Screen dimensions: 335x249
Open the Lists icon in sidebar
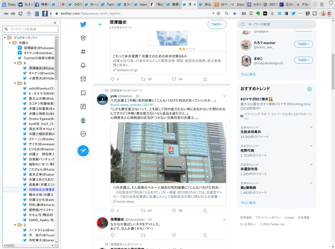pyautogui.click(x=83, y=107)
